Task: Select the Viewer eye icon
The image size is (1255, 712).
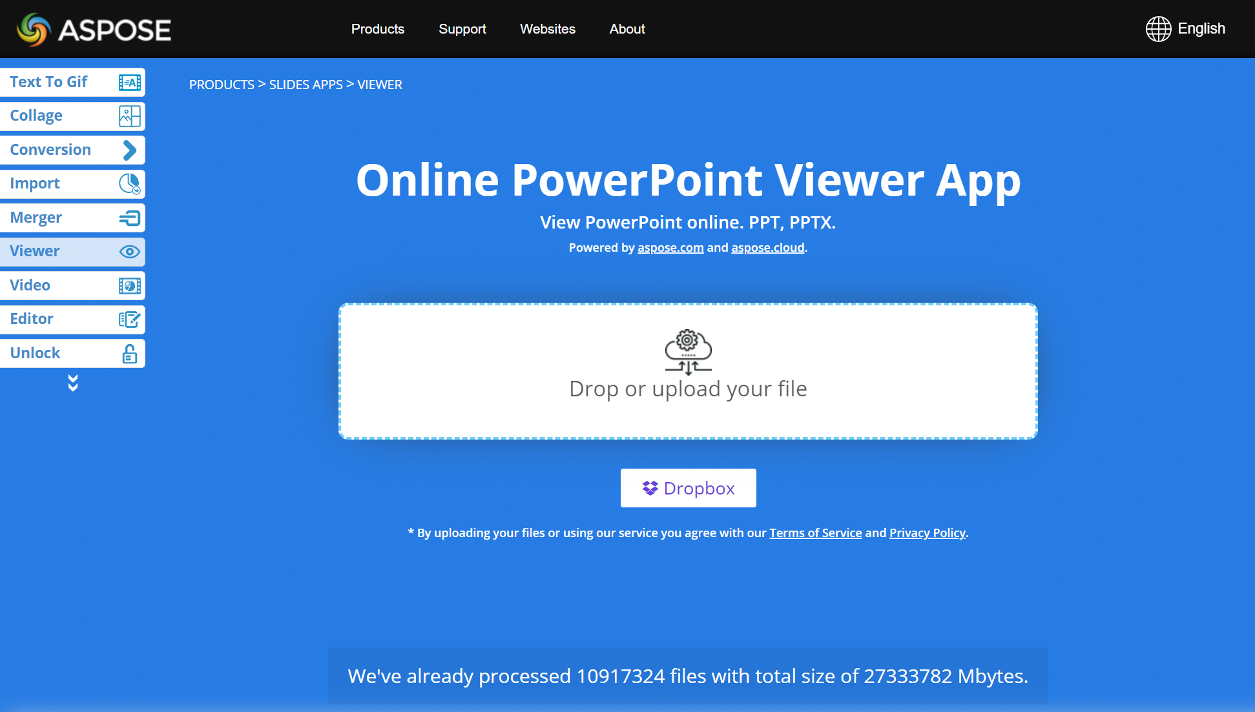Action: (130, 252)
